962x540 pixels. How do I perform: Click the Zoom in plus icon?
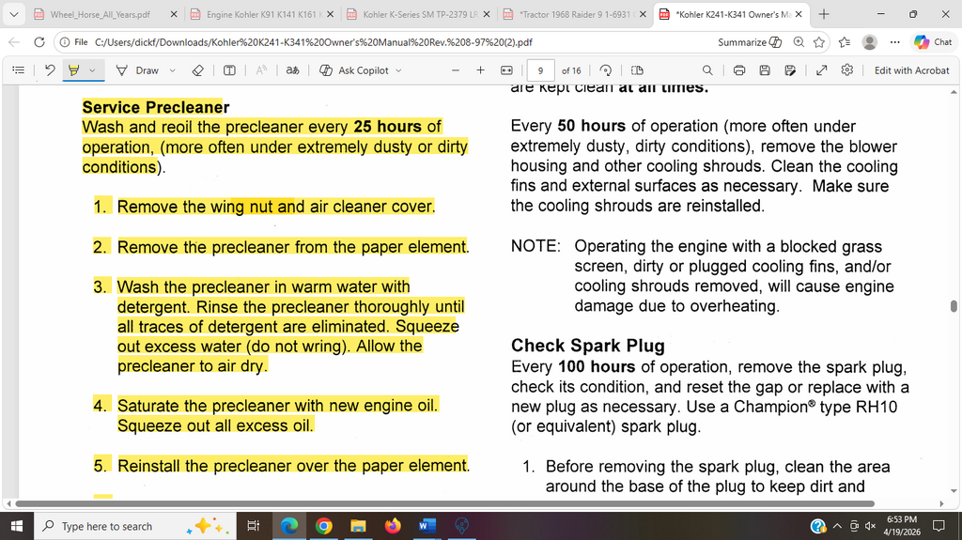point(480,70)
